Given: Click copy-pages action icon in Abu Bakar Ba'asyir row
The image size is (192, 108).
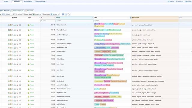Looking at the screenshot, I should click(x=15, y=35).
